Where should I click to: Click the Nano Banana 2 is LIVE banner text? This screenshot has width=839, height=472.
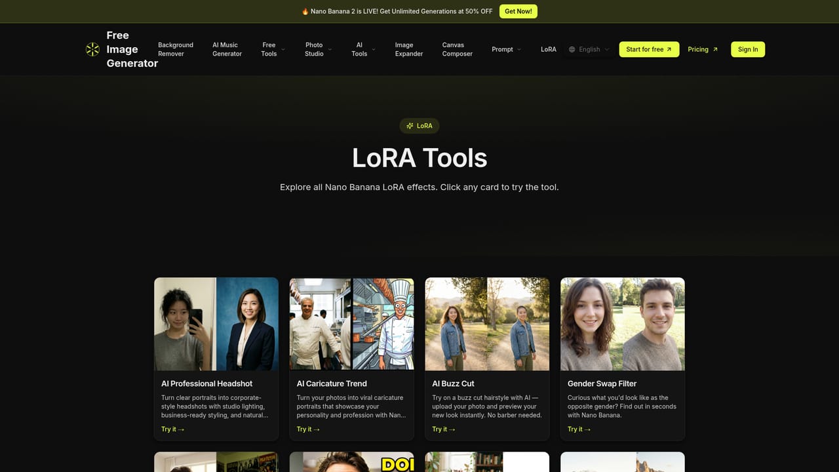click(x=397, y=11)
